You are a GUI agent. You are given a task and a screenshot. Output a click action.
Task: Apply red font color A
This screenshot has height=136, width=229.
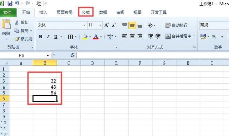(x=96, y=37)
